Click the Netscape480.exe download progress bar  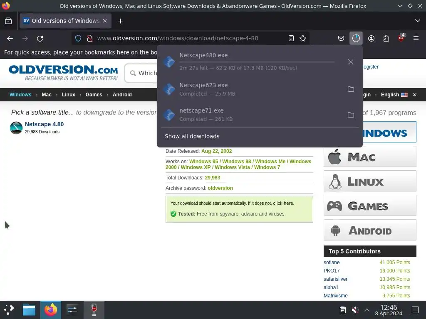pyautogui.click(x=257, y=62)
